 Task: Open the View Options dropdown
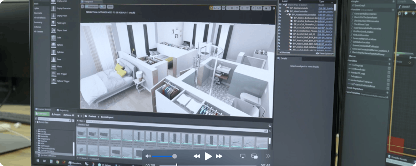pyautogui.click(x=325, y=54)
